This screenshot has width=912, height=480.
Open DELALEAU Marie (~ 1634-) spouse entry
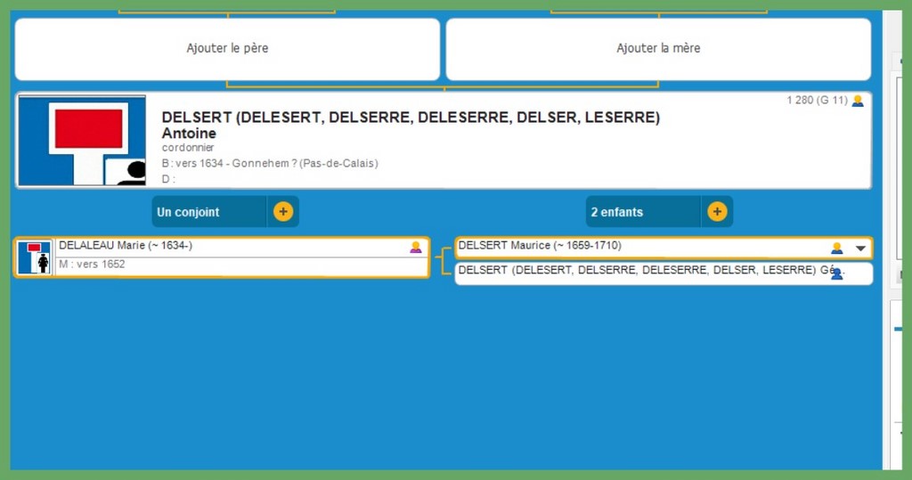pyautogui.click(x=126, y=246)
